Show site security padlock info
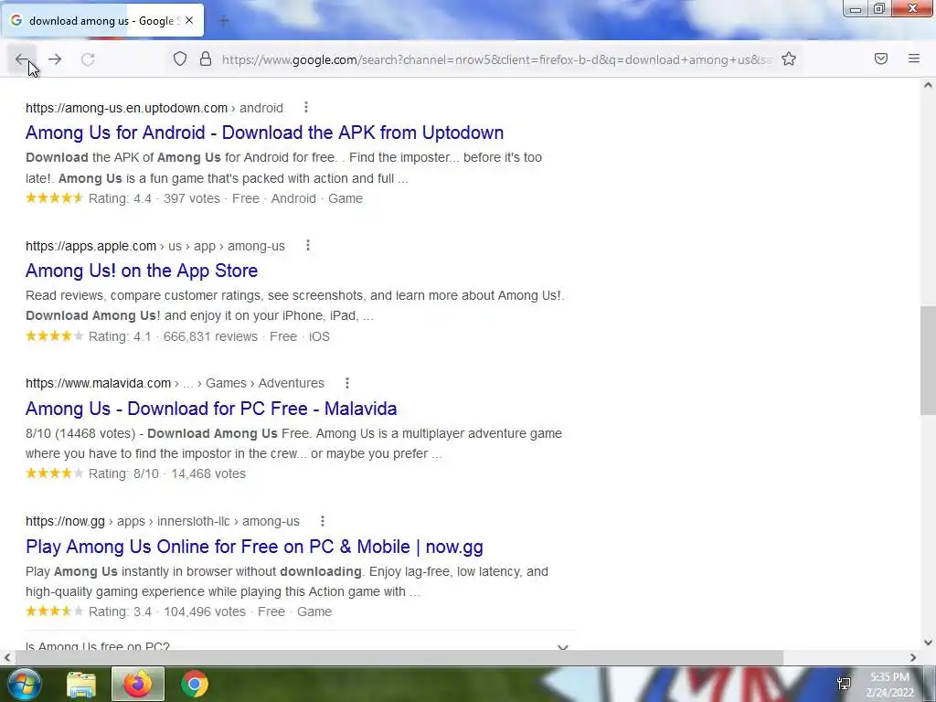936x702 pixels. pos(206,58)
